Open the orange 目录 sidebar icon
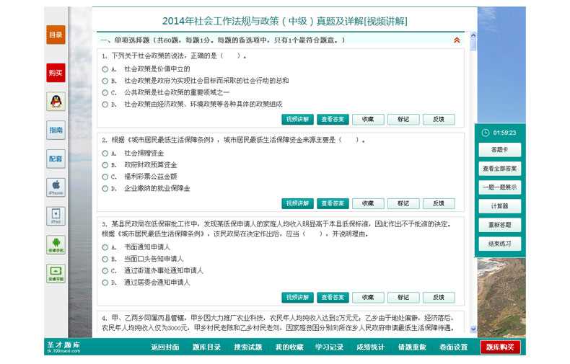The width and height of the screenshot is (570, 364). point(56,35)
